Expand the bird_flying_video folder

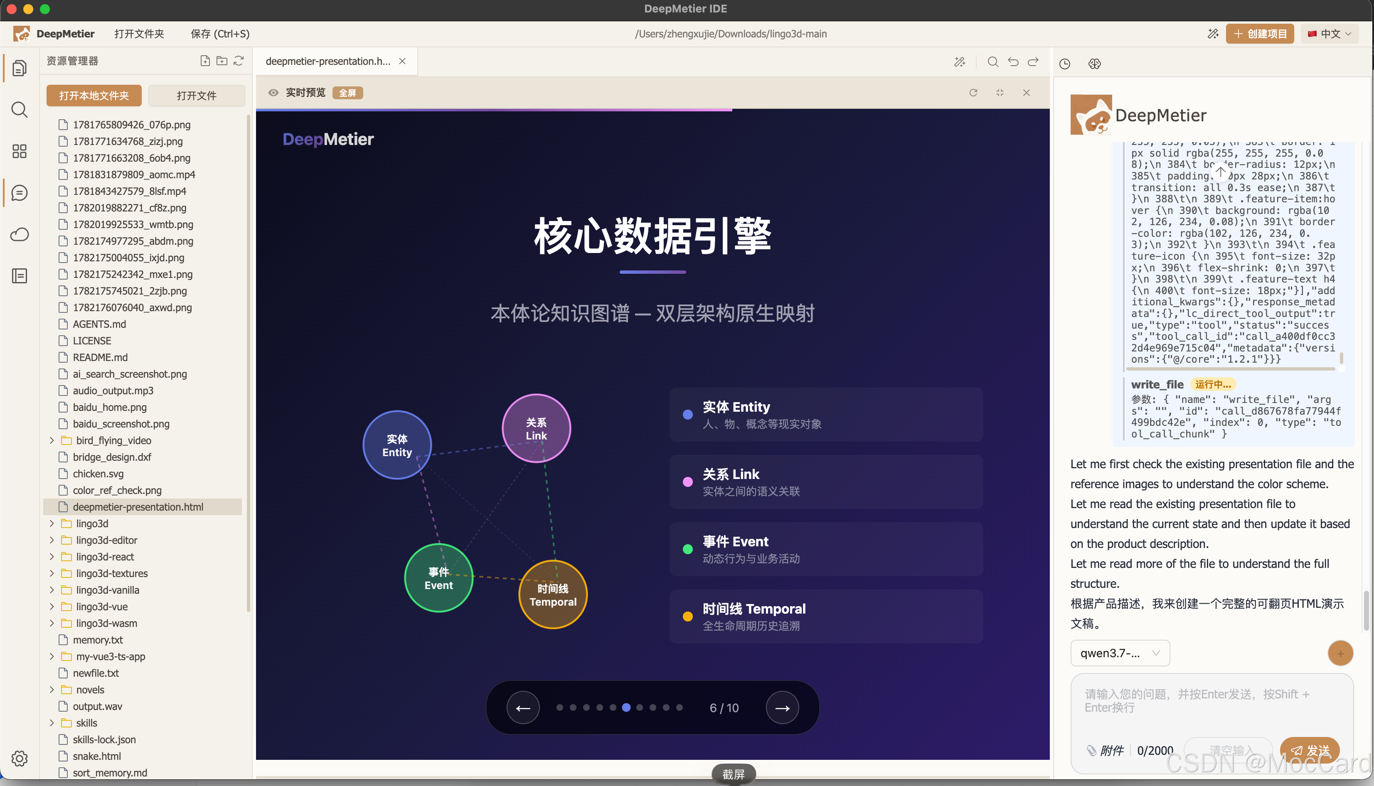click(52, 440)
